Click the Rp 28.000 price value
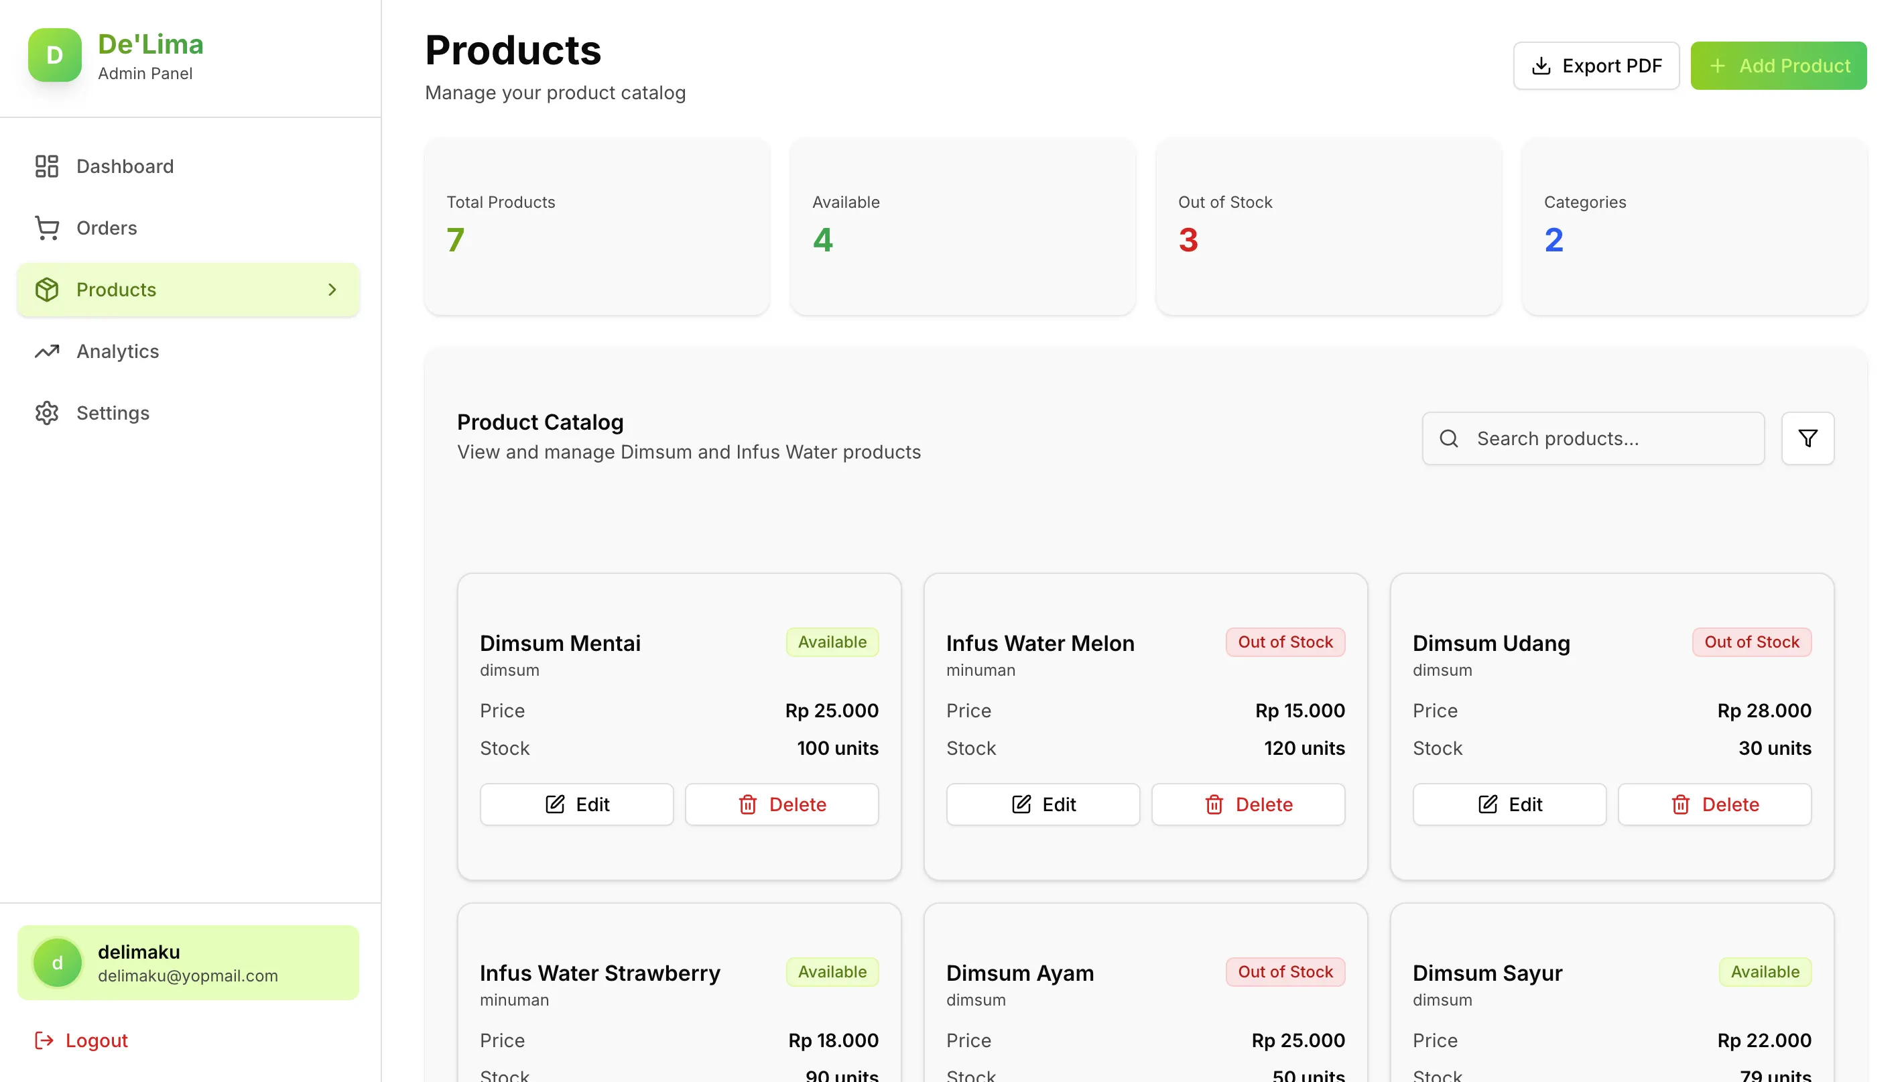The height and width of the screenshot is (1082, 1902). [1765, 711]
